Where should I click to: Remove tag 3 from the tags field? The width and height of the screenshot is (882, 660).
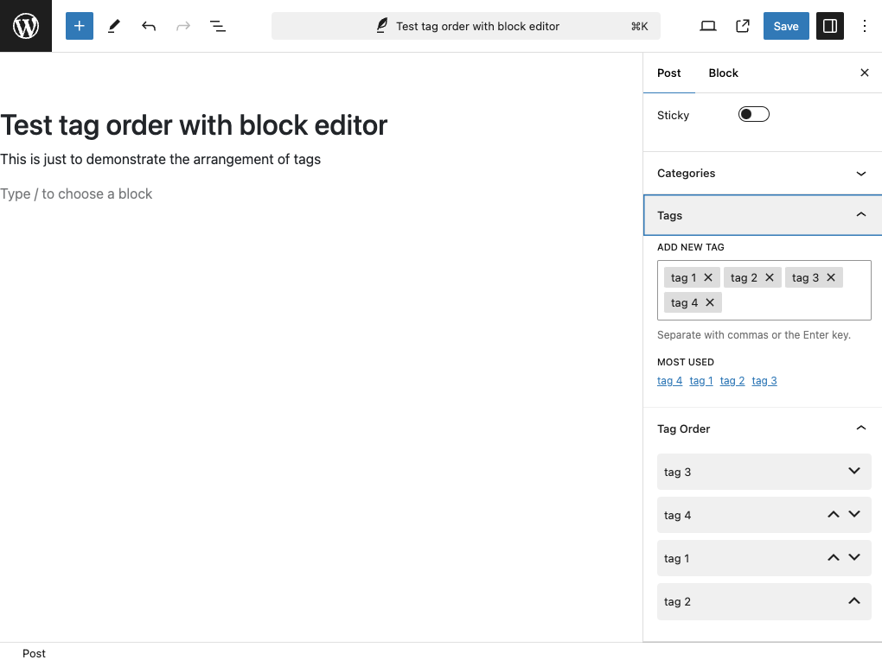[x=831, y=277]
